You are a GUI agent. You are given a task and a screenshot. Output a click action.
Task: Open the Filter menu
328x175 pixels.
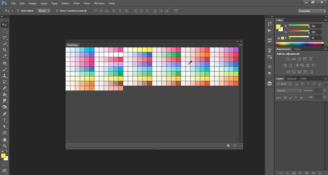click(76, 3)
